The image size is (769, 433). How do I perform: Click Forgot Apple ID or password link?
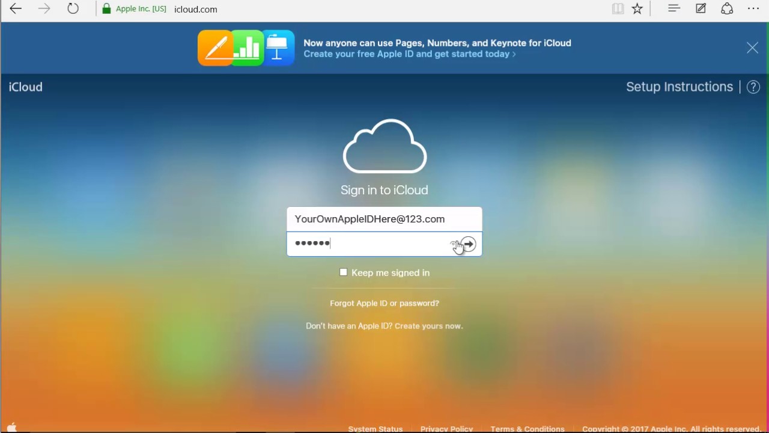pyautogui.click(x=384, y=303)
